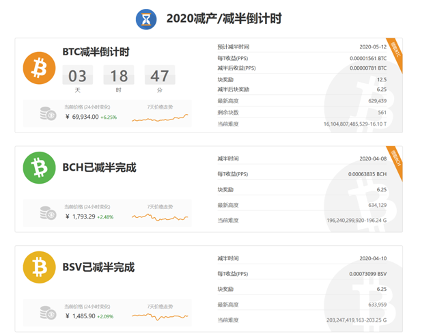Image resolution: width=433 pixels, height=334 pixels.
Task: Click the countdown hours box showing 18
Action: [119, 75]
